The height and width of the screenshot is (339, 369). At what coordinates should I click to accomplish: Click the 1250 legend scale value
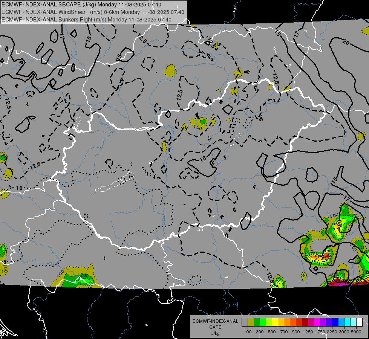tap(308, 332)
